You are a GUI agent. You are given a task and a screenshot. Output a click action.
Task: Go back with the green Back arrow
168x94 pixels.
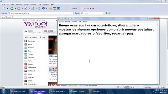click(12, 9)
